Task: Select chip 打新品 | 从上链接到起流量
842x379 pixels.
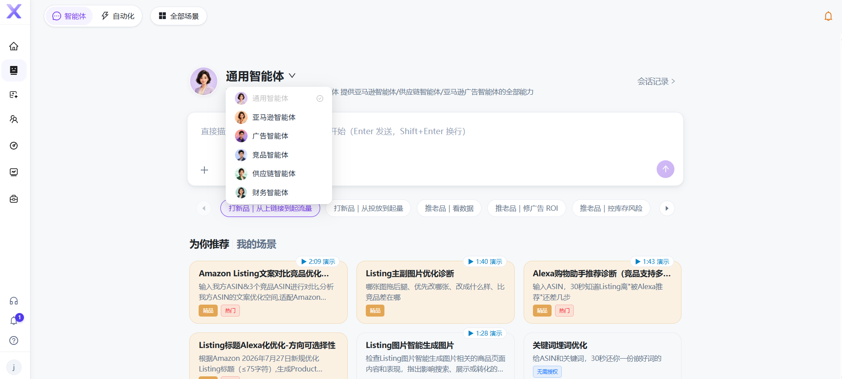Action: point(270,209)
